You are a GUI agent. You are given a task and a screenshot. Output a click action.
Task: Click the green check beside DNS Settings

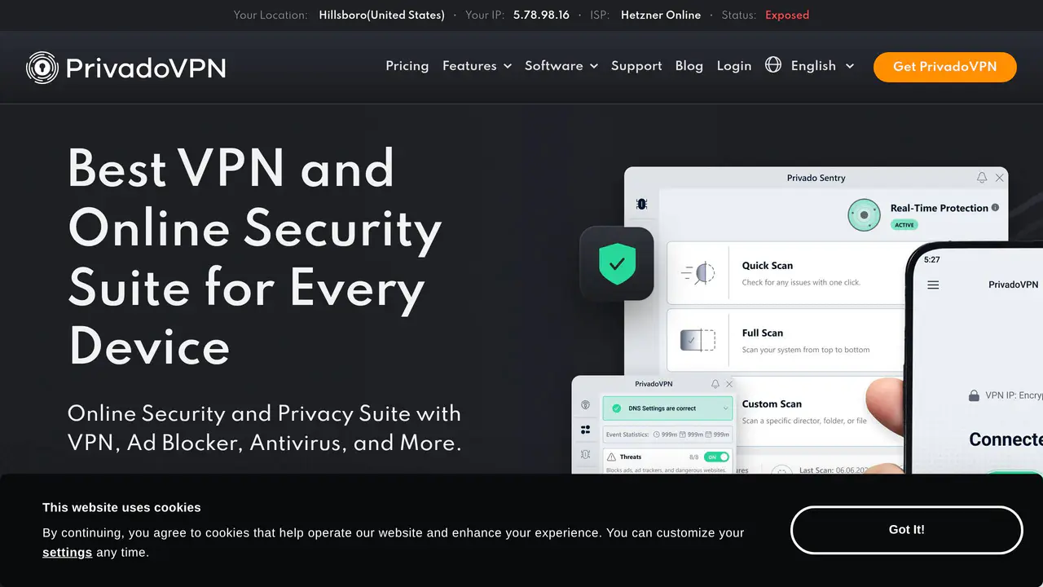616,408
